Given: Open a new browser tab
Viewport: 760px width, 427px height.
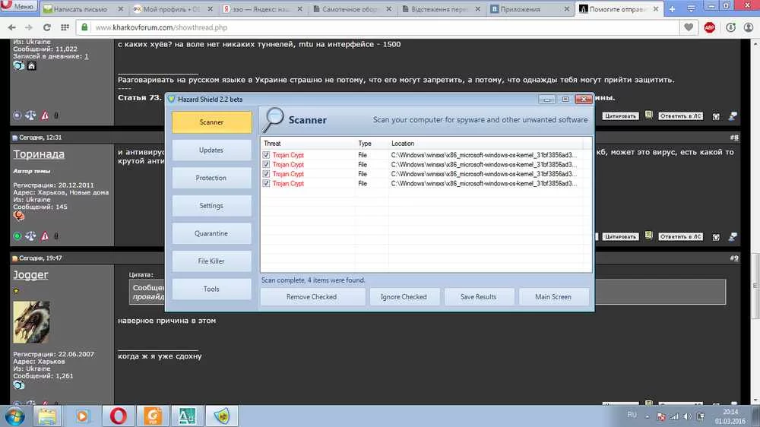Looking at the screenshot, I should [x=673, y=8].
